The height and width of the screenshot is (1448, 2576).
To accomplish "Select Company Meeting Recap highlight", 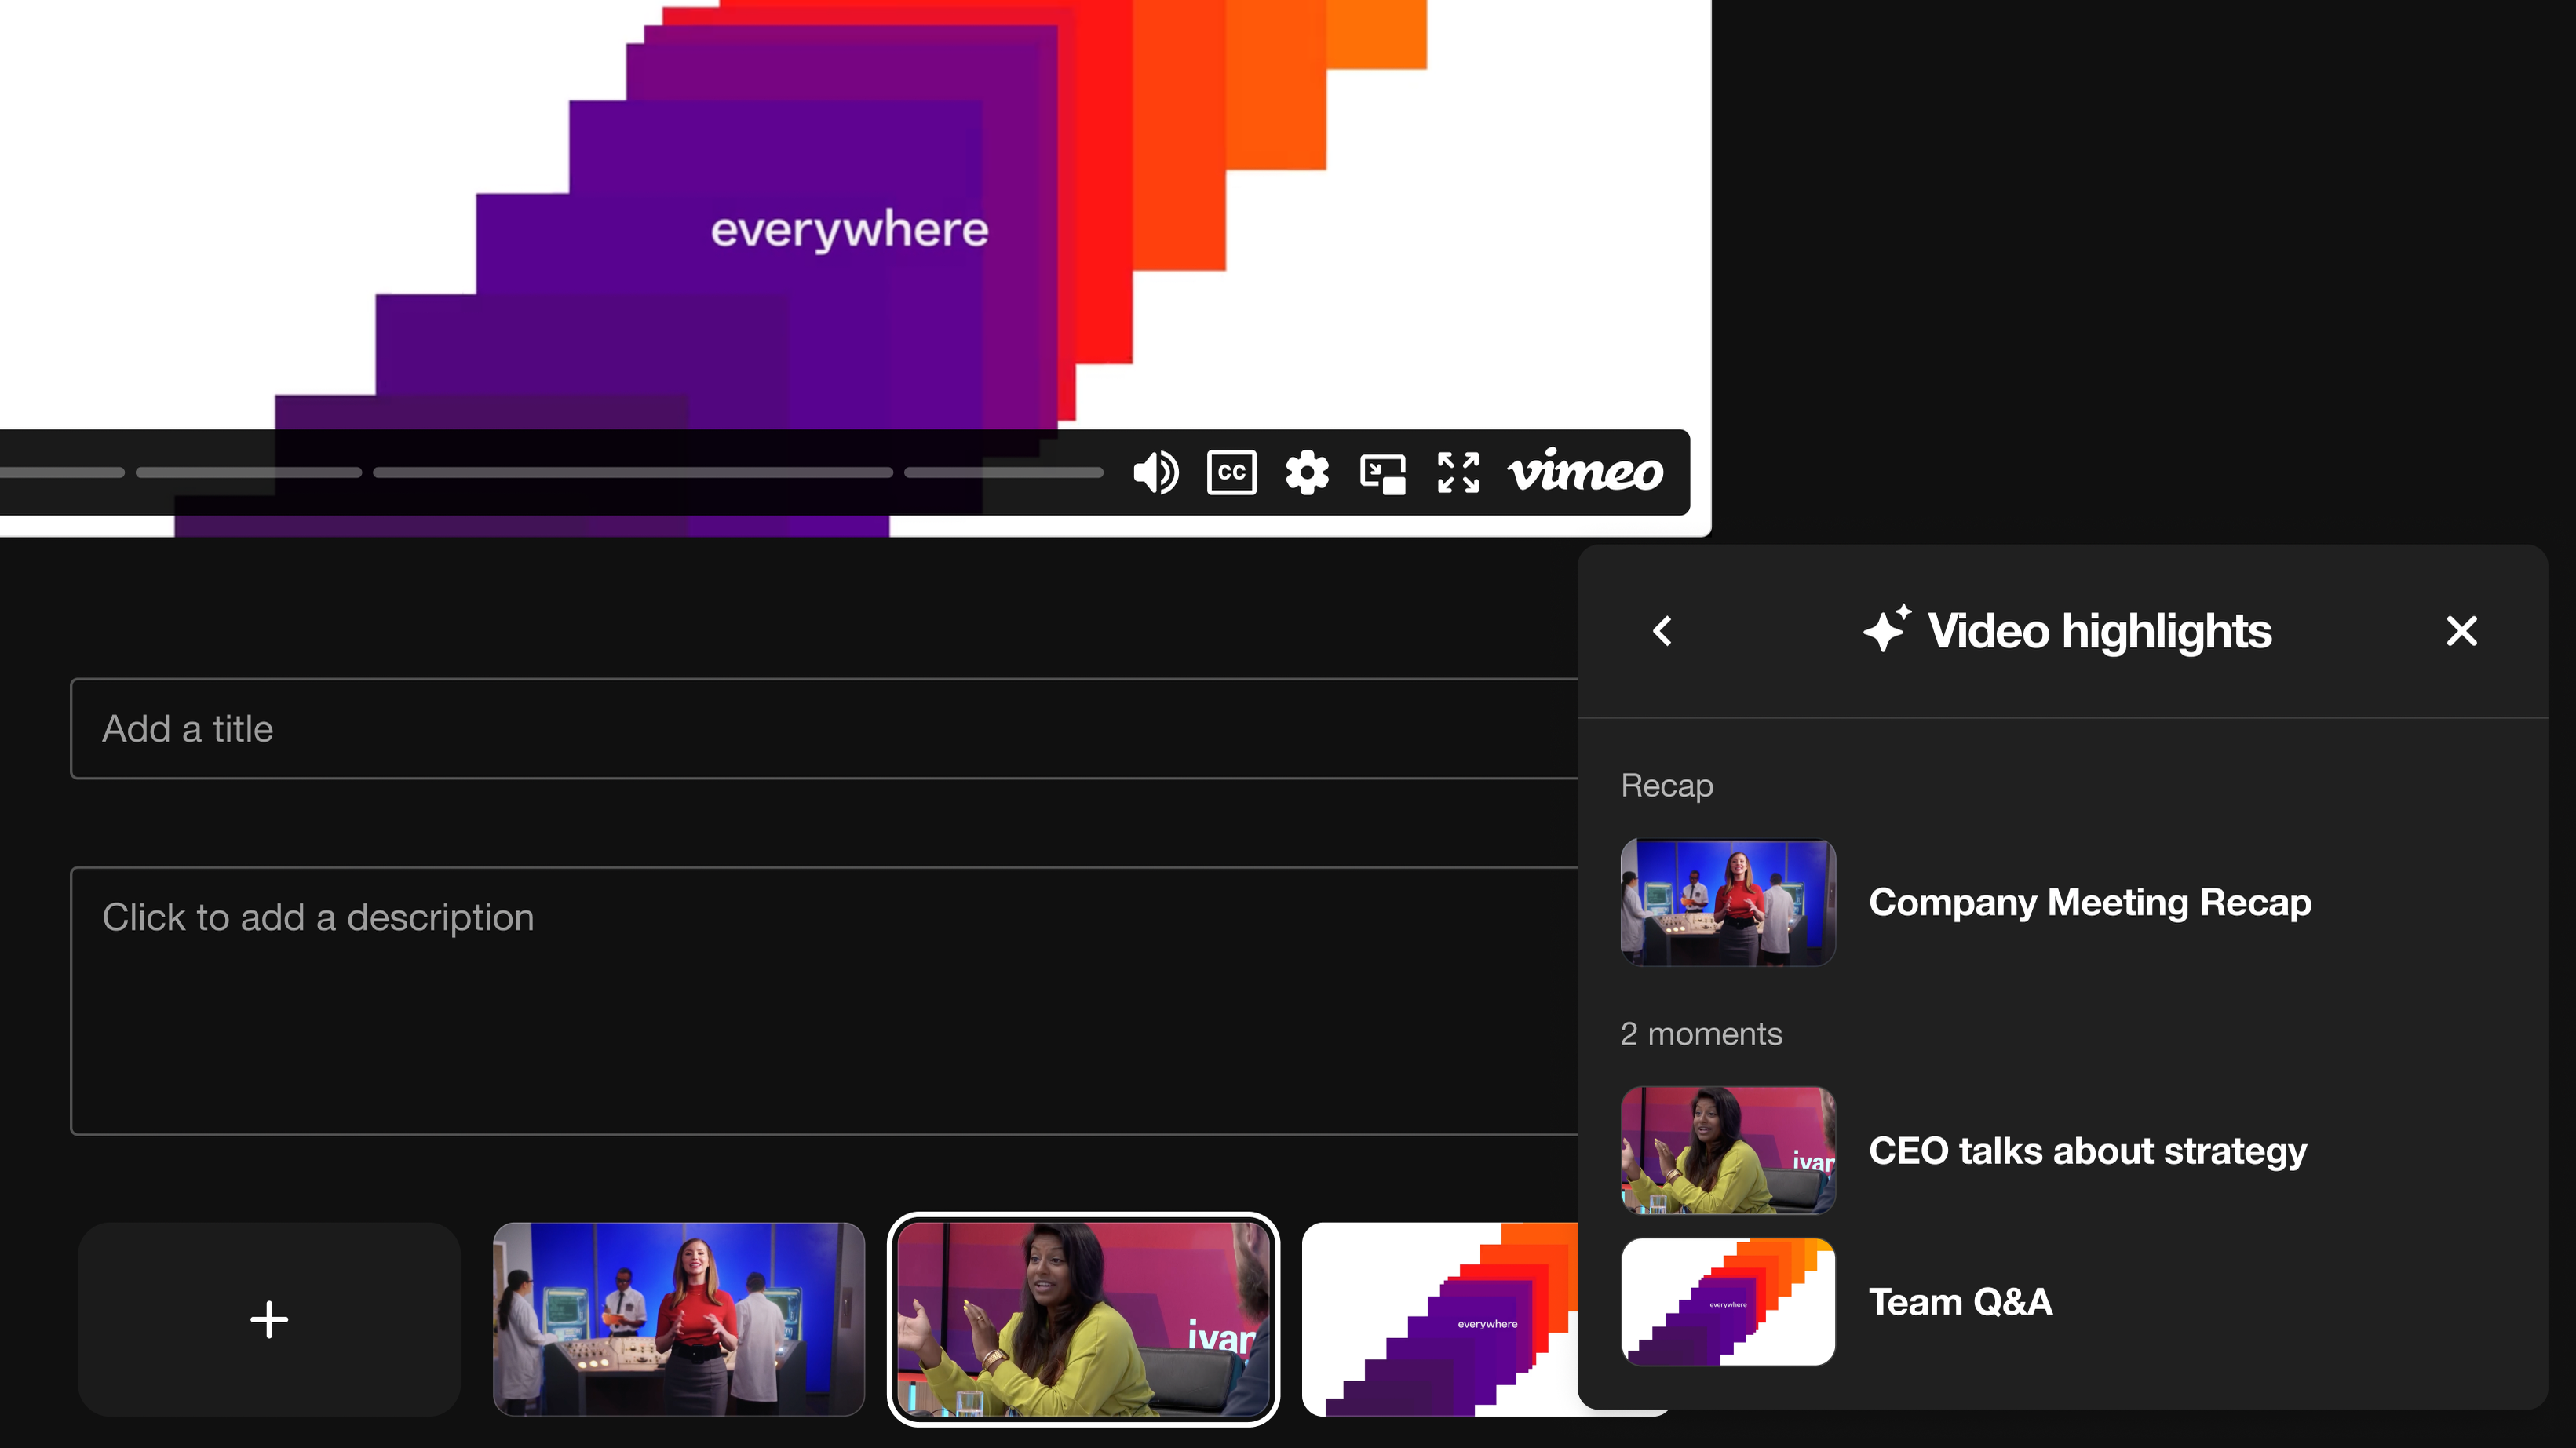I will point(2089,903).
